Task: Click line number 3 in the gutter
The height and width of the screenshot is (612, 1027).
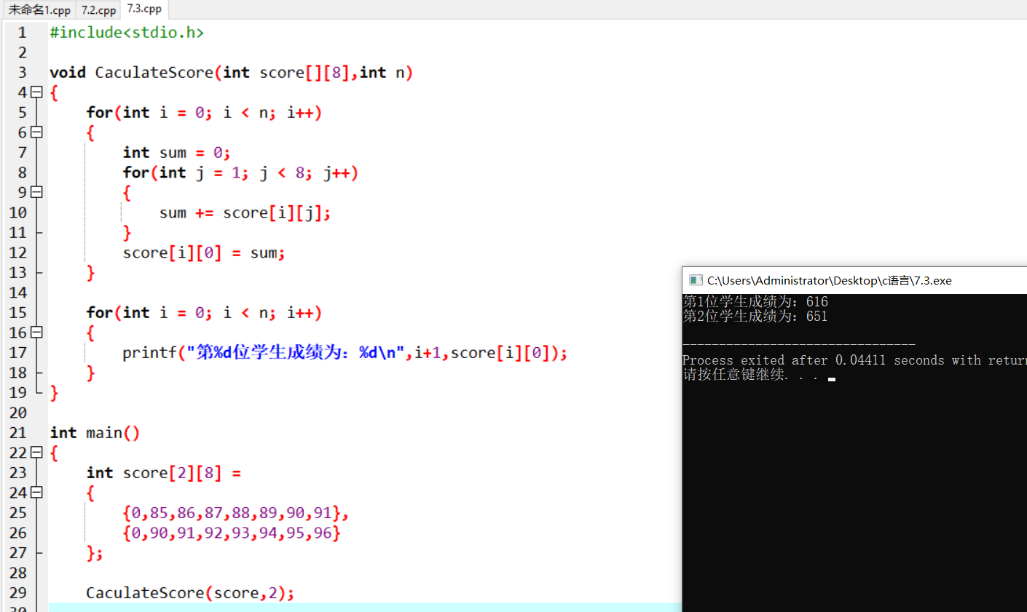Action: (23, 73)
